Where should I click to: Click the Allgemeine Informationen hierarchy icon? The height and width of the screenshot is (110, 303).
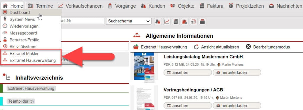137,35
